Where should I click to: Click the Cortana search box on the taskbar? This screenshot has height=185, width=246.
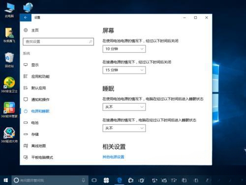pos(50,180)
